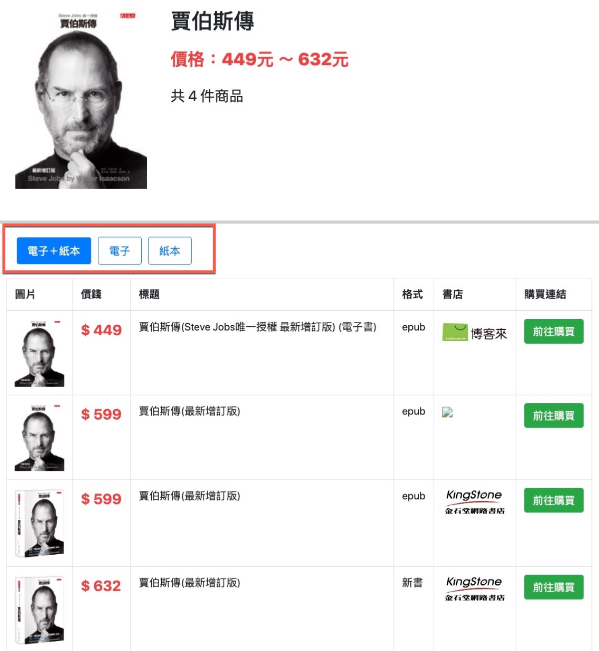
Task: Click the 賈伯斯傳(Steve Jobs唯一授權 最新增訂版) (電子書) title
Action: (258, 327)
